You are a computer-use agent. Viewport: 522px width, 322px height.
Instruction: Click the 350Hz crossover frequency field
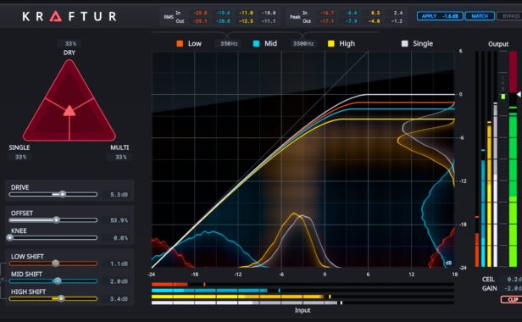pyautogui.click(x=229, y=43)
